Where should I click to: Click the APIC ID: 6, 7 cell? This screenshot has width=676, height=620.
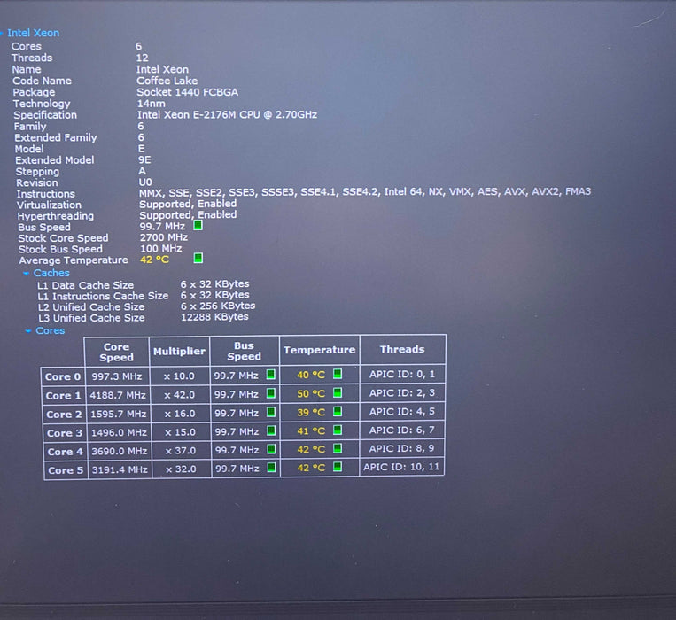[402, 430]
